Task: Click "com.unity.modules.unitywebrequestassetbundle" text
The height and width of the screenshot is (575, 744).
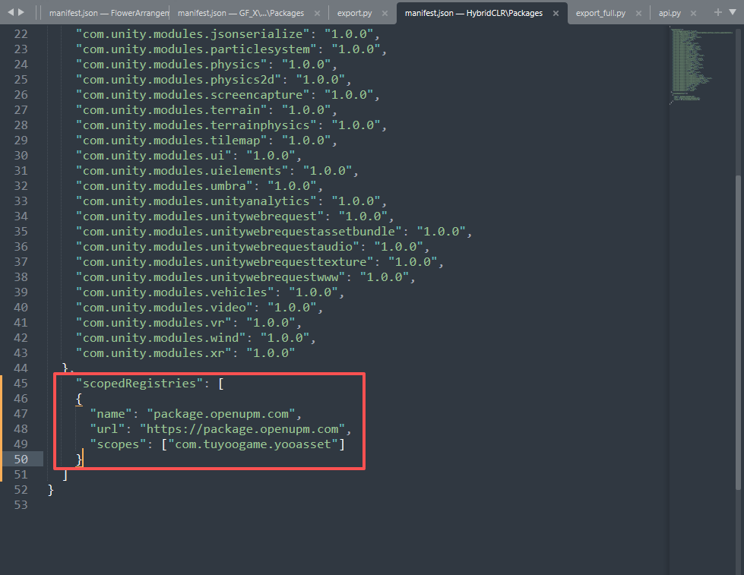Action: [x=239, y=232]
